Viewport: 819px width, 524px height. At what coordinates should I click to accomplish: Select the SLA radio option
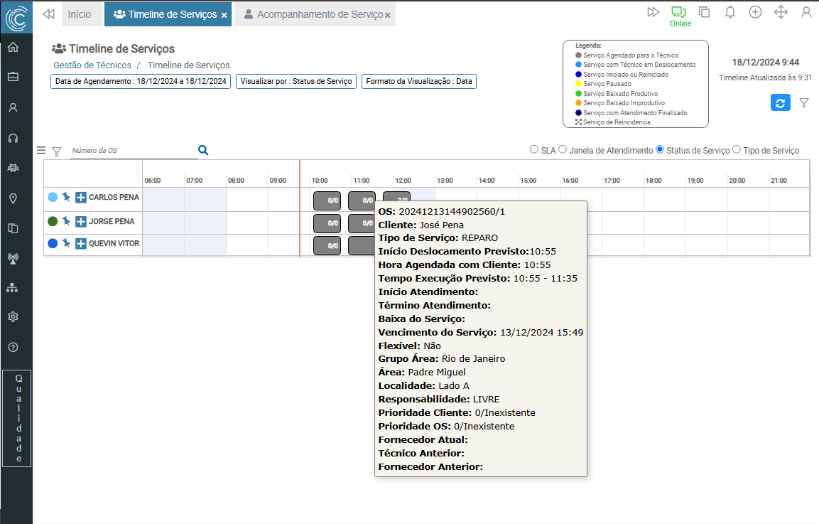pos(534,149)
